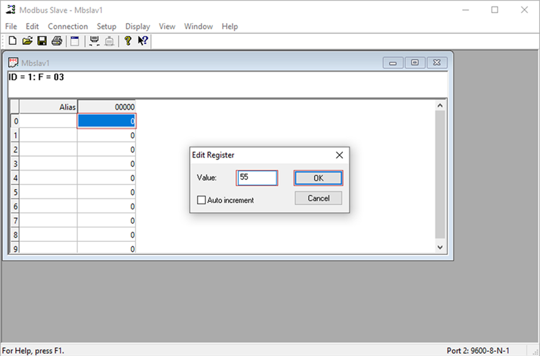Select the value cell in row 2
This screenshot has width=540, height=356.
pyautogui.click(x=106, y=149)
